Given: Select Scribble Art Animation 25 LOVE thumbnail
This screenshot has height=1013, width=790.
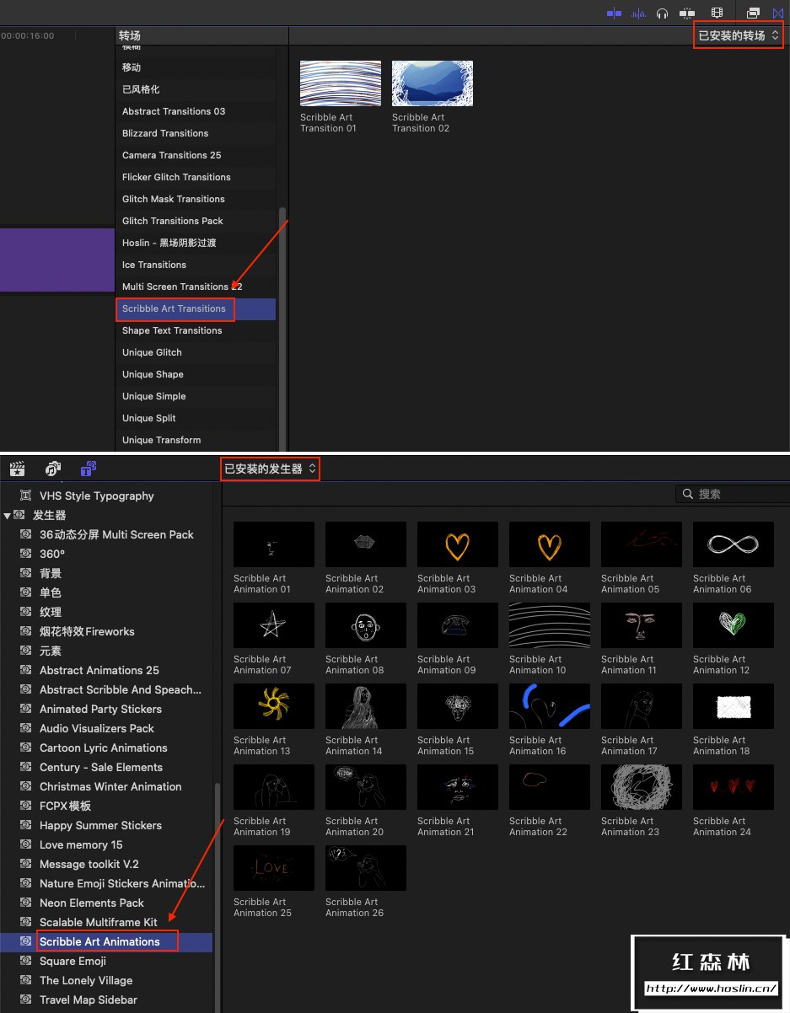Looking at the screenshot, I should pos(274,868).
